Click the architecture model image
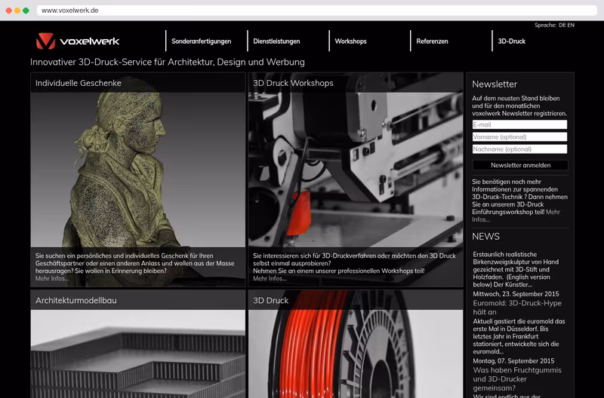 (138, 354)
